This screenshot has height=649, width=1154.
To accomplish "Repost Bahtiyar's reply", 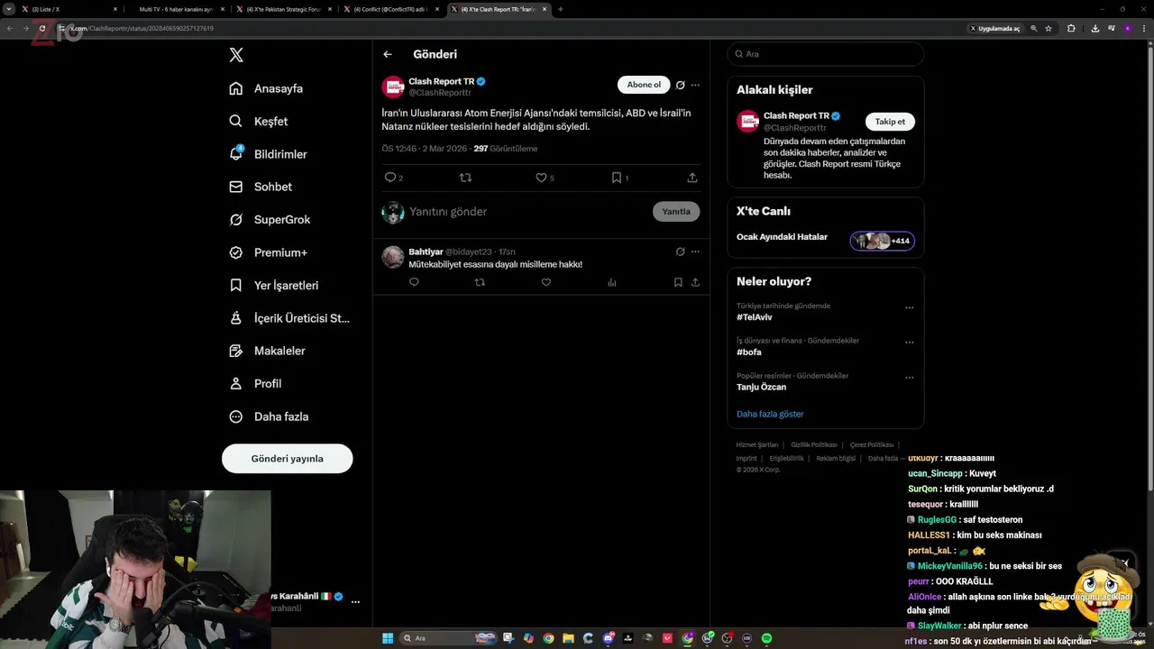I will point(480,282).
